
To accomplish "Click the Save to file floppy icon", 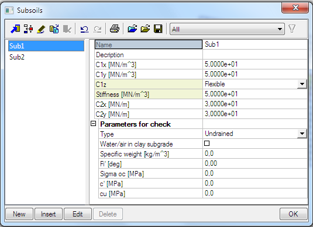I will point(158,29).
